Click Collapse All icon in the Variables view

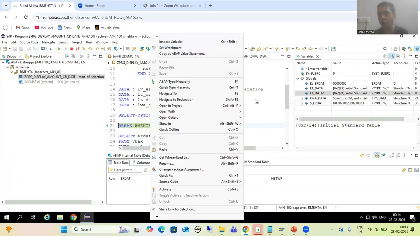click(x=398, y=56)
